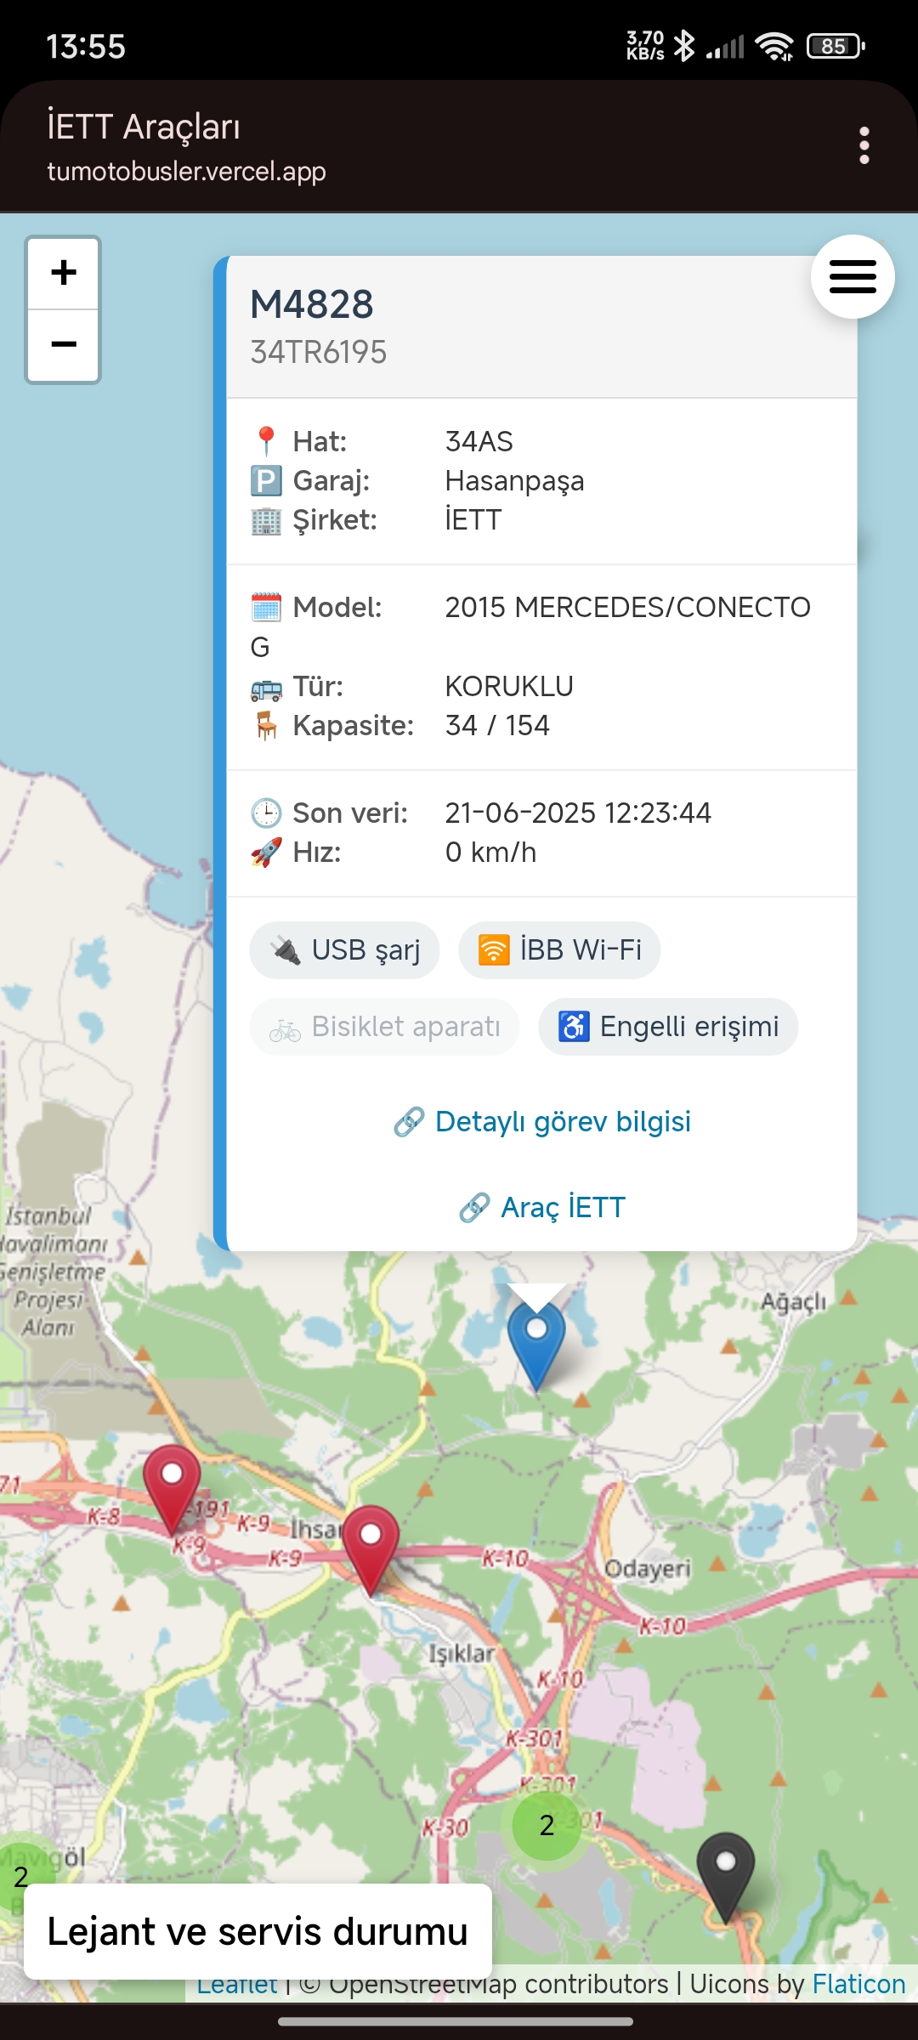Viewport: 918px width, 2040px height.
Task: Click the last data timestamp 21-06-2025 12:23:44
Action: coord(578,813)
